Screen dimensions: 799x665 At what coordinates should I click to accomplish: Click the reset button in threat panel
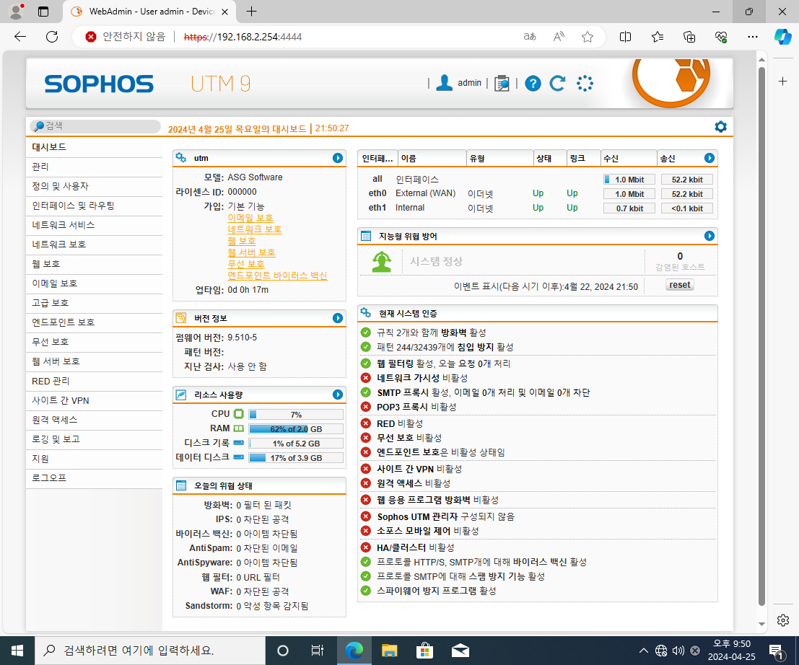coord(680,285)
